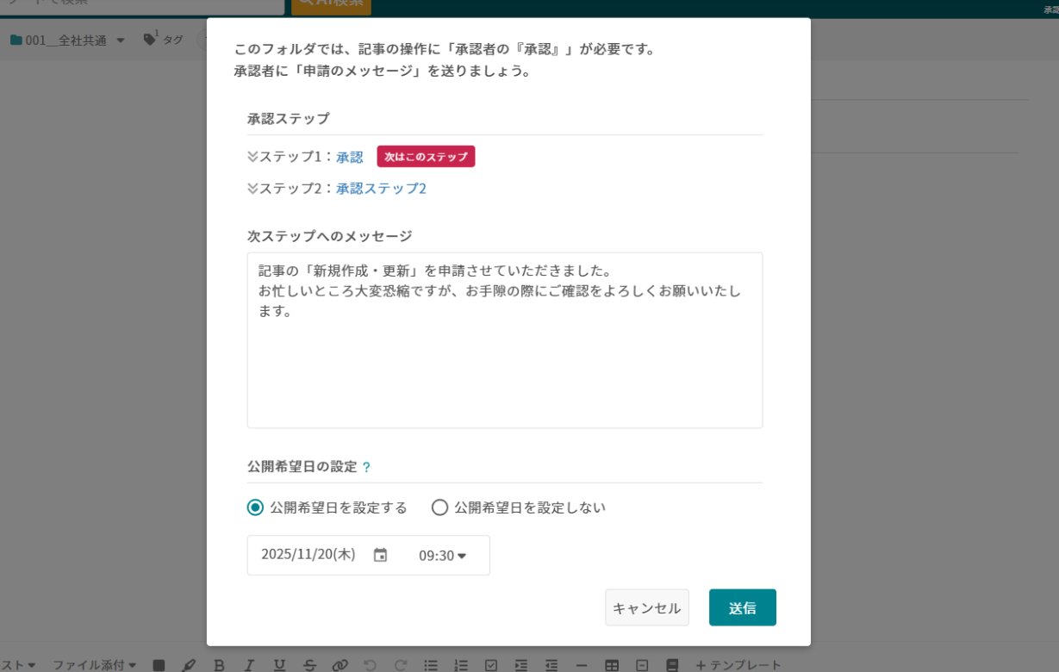Select 公開希望日を設定しない radio button
Screen dimensions: 1059x672
(x=439, y=508)
